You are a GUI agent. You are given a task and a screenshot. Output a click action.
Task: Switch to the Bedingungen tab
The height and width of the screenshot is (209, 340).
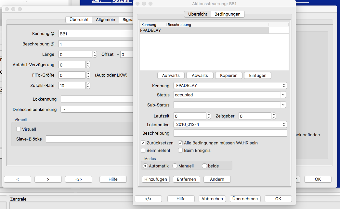(228, 14)
